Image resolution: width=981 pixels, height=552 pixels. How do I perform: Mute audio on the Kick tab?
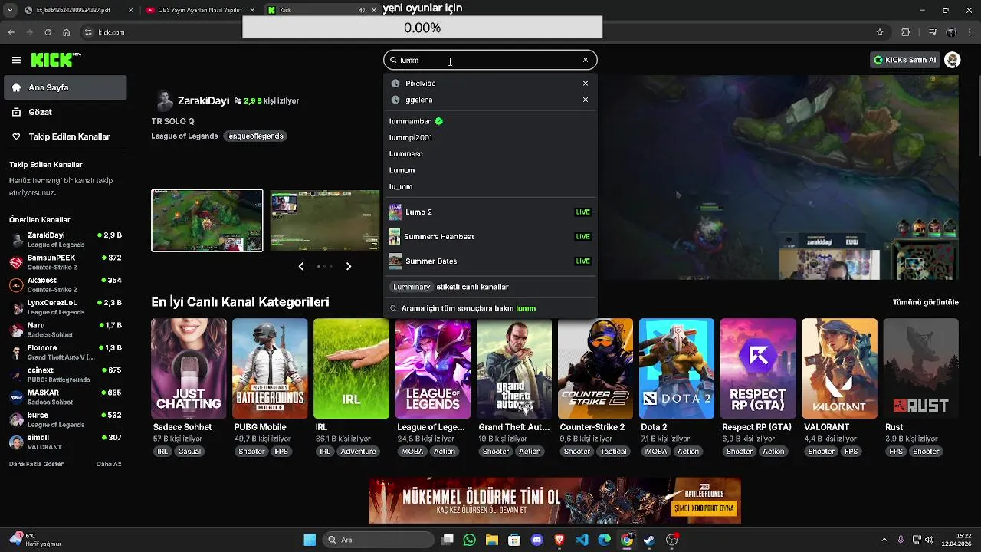tap(362, 10)
